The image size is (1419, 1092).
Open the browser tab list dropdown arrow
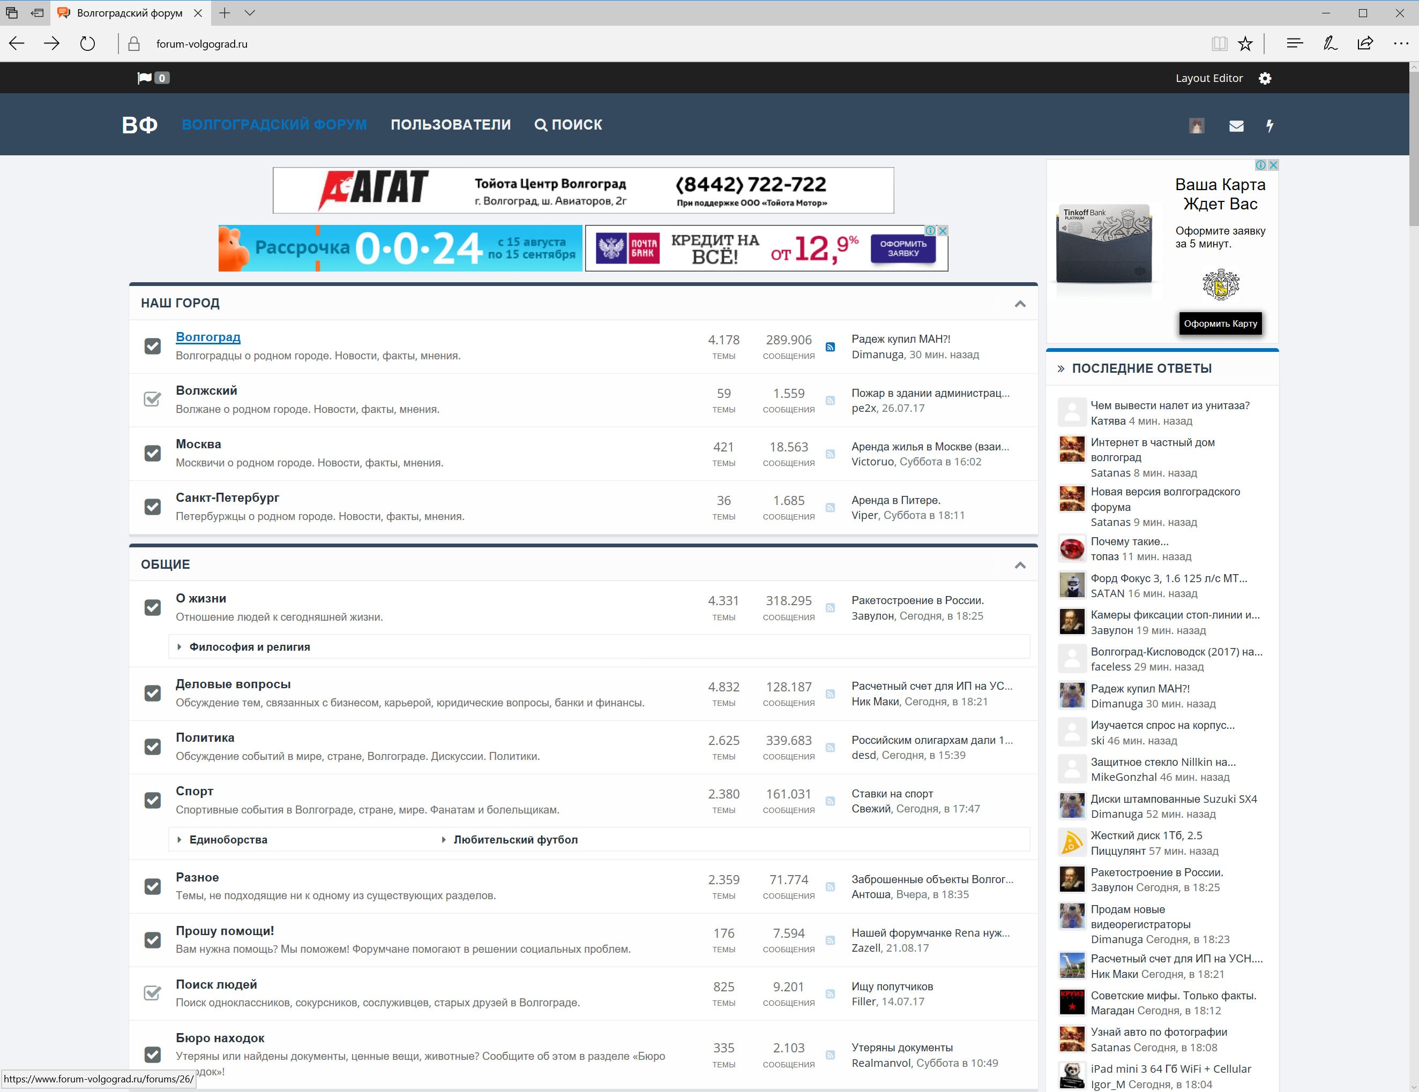(250, 13)
